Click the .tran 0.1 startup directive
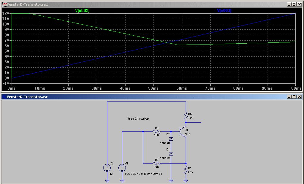Image resolution: width=304 pixels, height=184 pixels. point(138,119)
